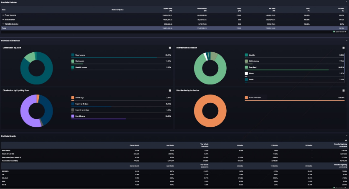Collapse the Portfolio Position section
The width and height of the screenshot is (349, 189).
pyautogui.click(x=346, y=2)
